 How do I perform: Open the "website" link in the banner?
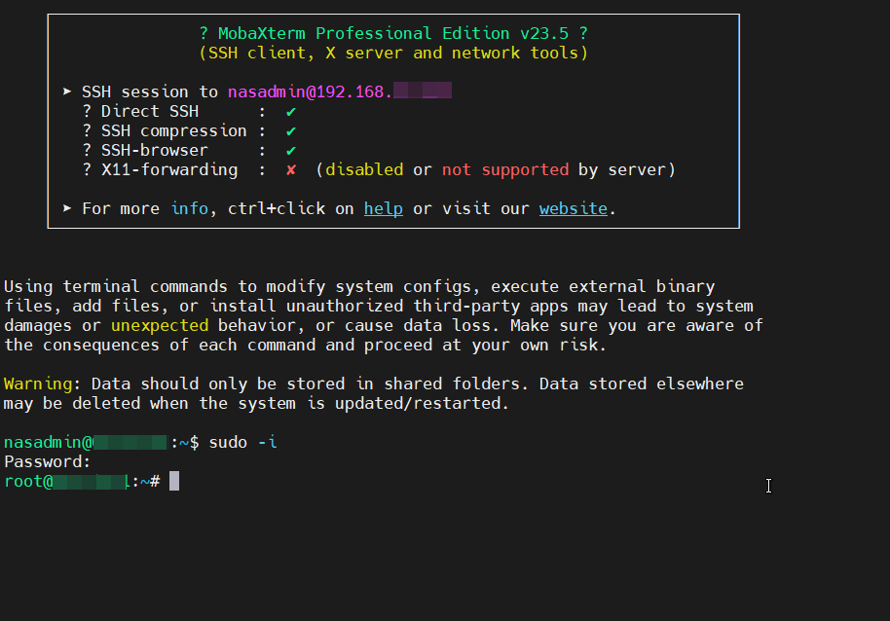coord(573,208)
